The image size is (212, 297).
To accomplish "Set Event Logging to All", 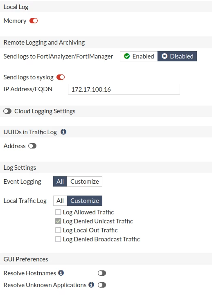I will [60, 182].
